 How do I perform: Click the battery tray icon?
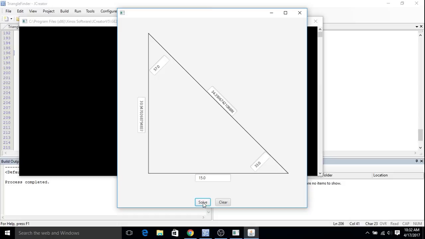point(375,233)
